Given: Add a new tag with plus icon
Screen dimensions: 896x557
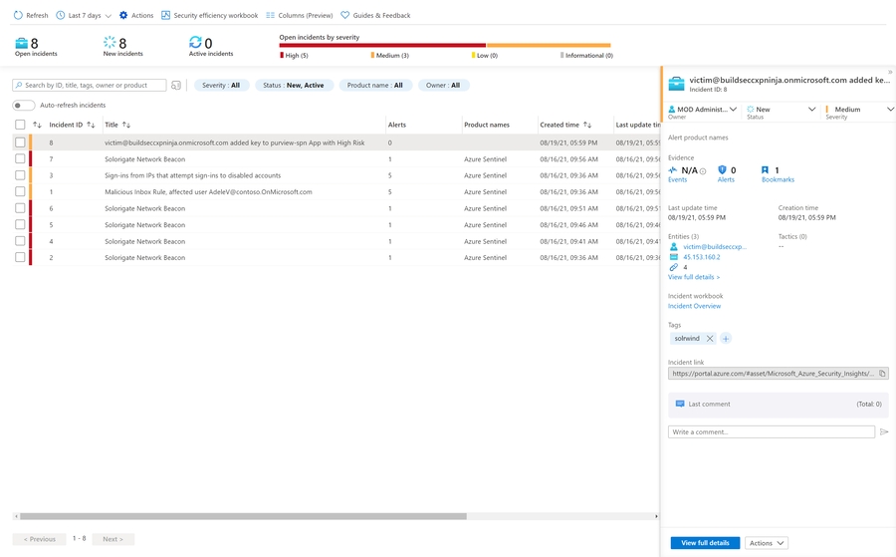Looking at the screenshot, I should 726,339.
